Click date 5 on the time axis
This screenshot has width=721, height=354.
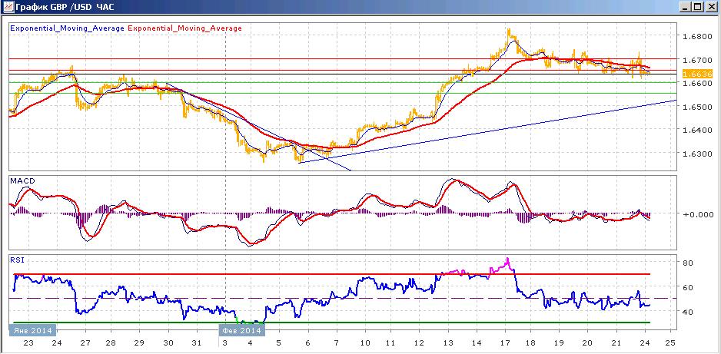(x=278, y=343)
